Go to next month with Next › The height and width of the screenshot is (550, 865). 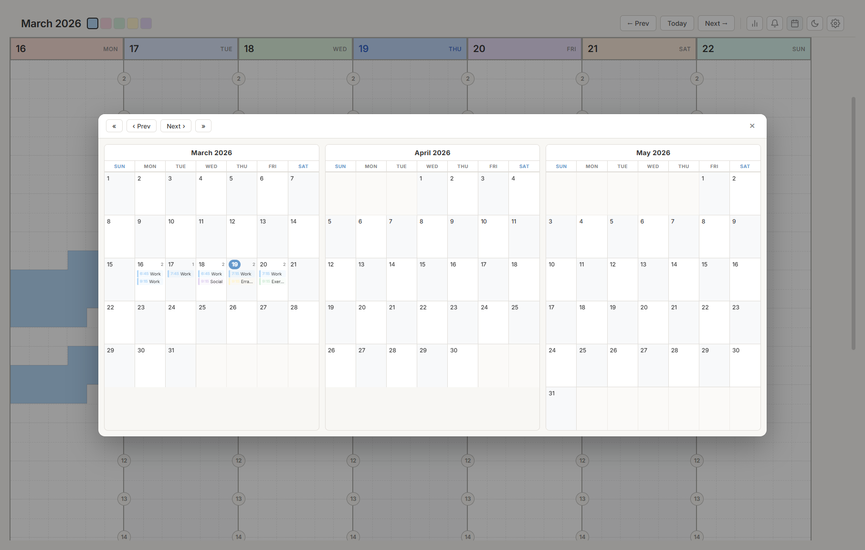point(176,126)
